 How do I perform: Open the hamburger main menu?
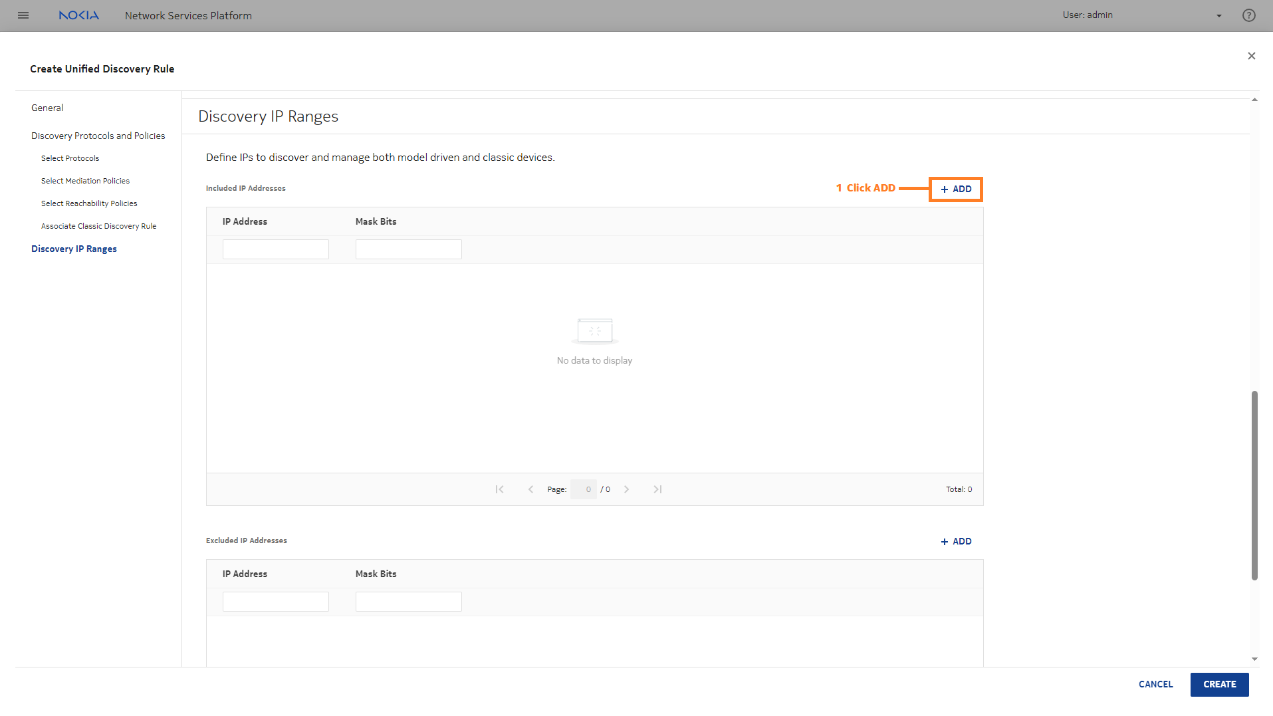(x=23, y=15)
